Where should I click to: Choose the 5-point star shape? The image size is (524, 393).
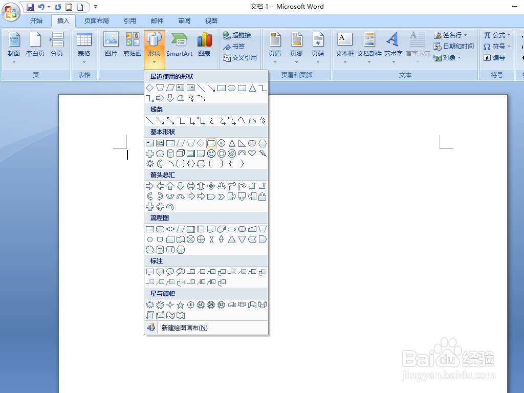(181, 305)
